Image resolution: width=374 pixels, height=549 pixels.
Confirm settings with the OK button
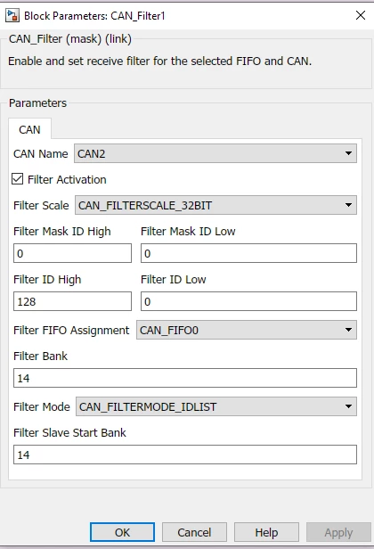[x=122, y=532]
